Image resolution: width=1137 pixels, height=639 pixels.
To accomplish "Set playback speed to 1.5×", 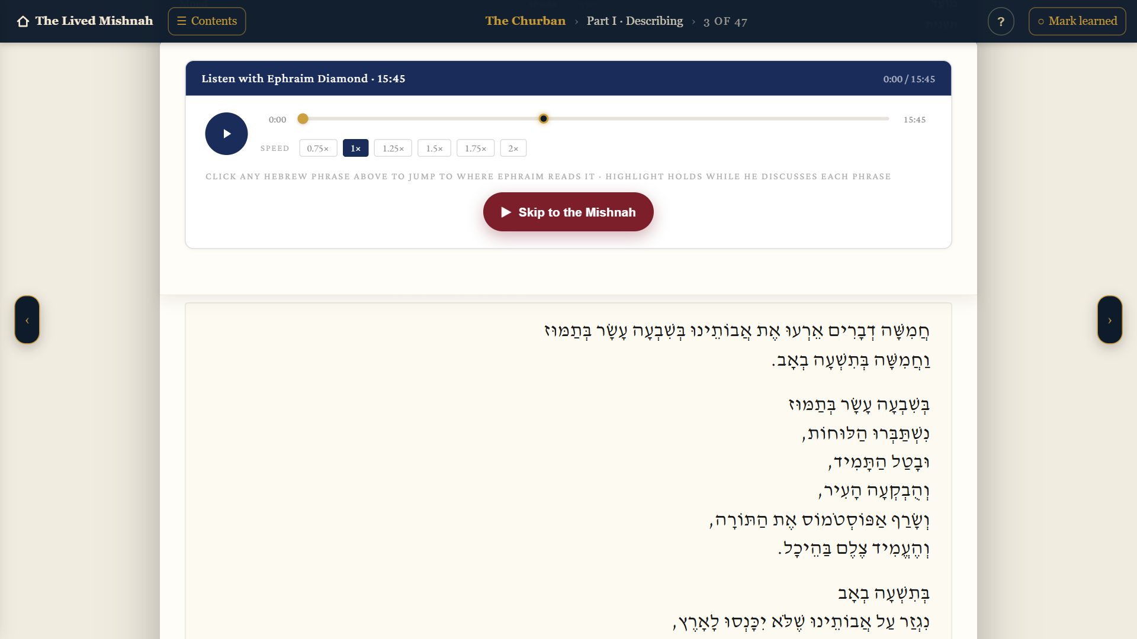I will tap(434, 149).
